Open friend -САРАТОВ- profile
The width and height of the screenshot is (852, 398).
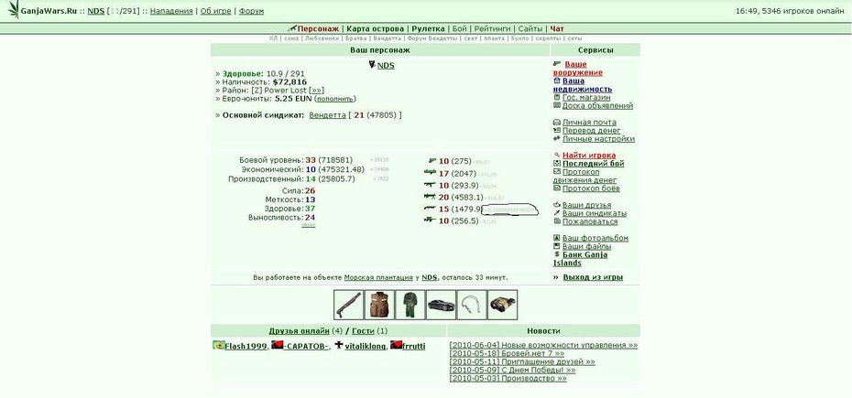[306, 346]
